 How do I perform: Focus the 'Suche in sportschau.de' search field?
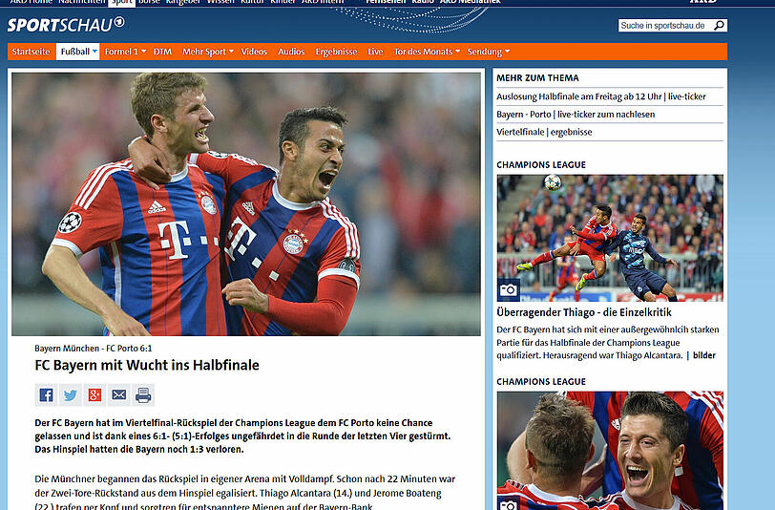(x=665, y=25)
